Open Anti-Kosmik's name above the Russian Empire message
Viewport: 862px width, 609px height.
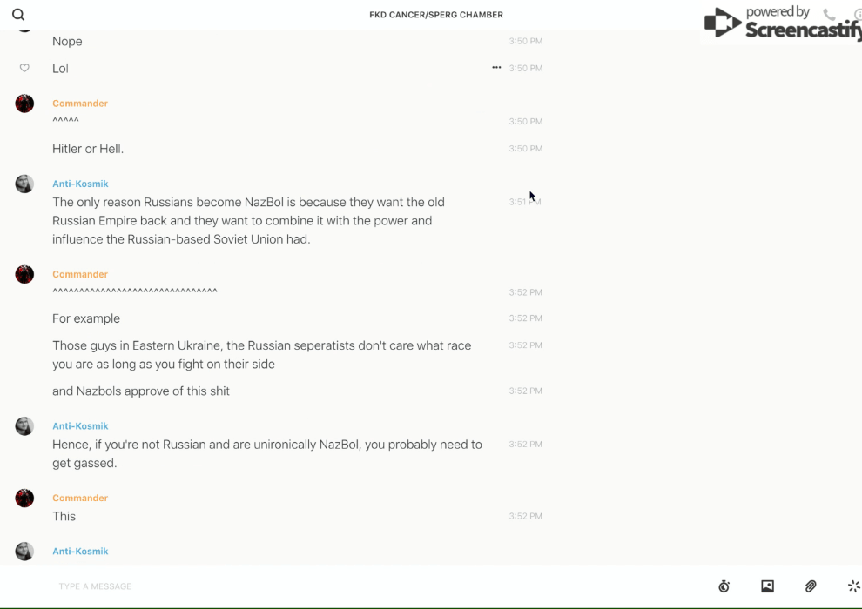pos(80,184)
